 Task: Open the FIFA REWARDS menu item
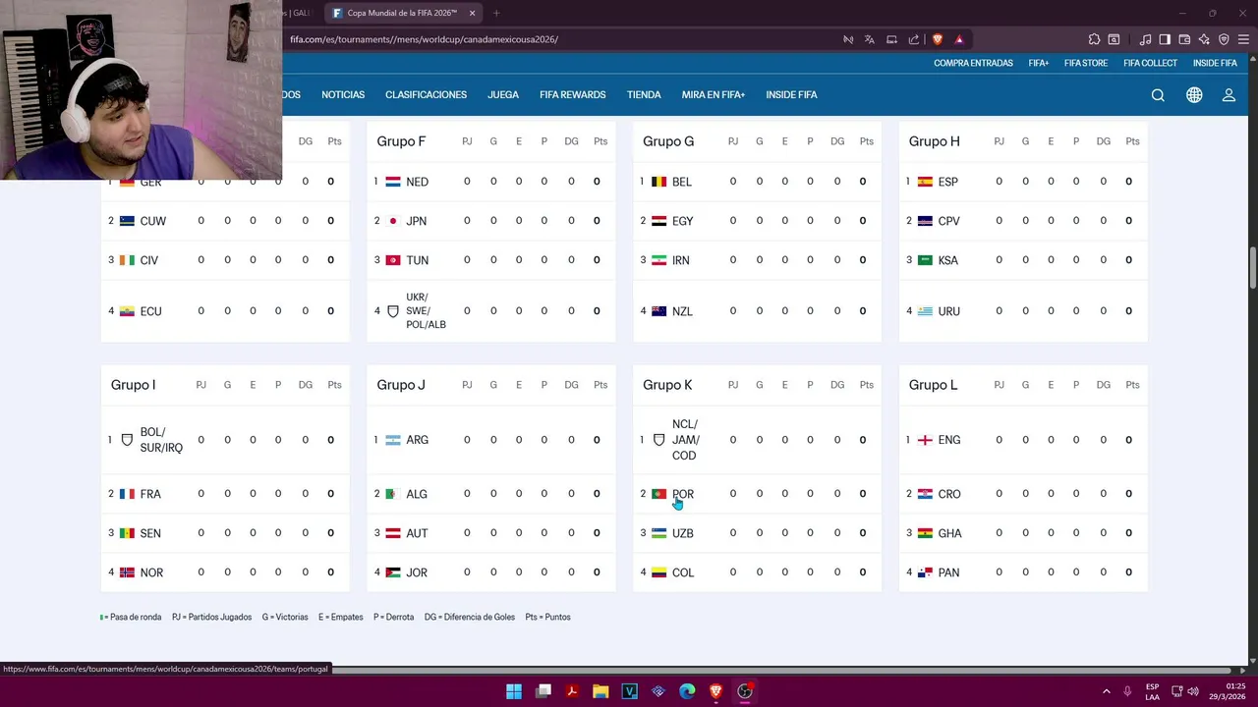[572, 95]
